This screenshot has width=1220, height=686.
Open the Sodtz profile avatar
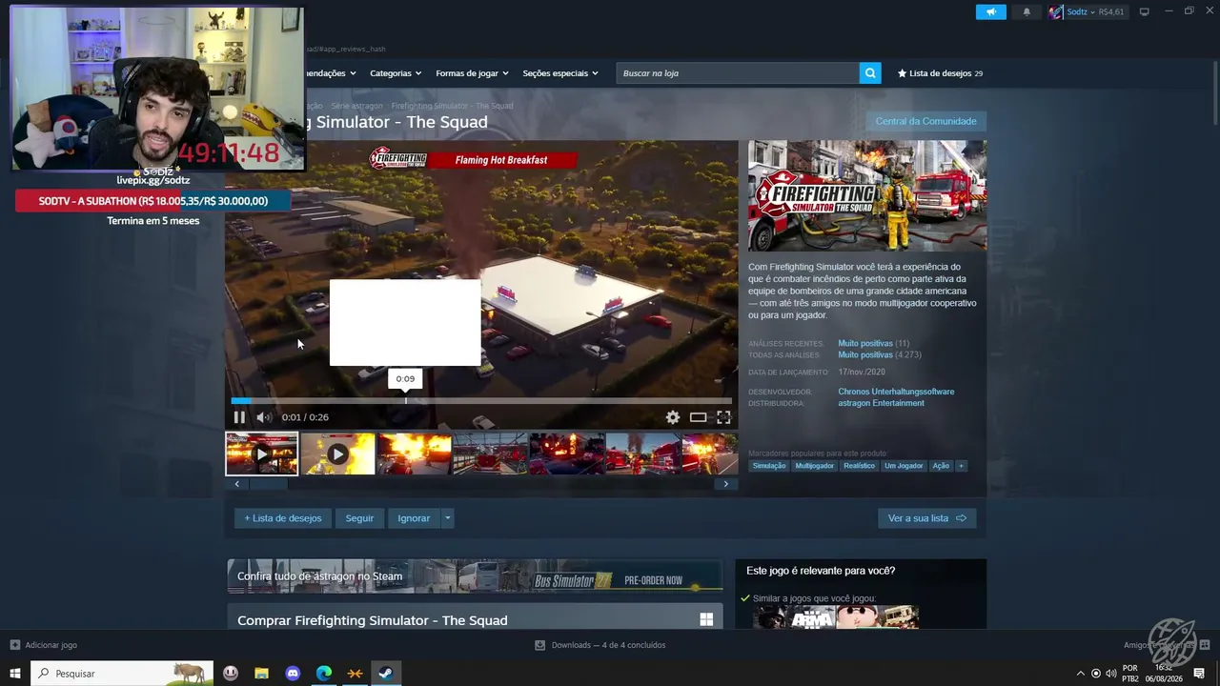pyautogui.click(x=1056, y=12)
